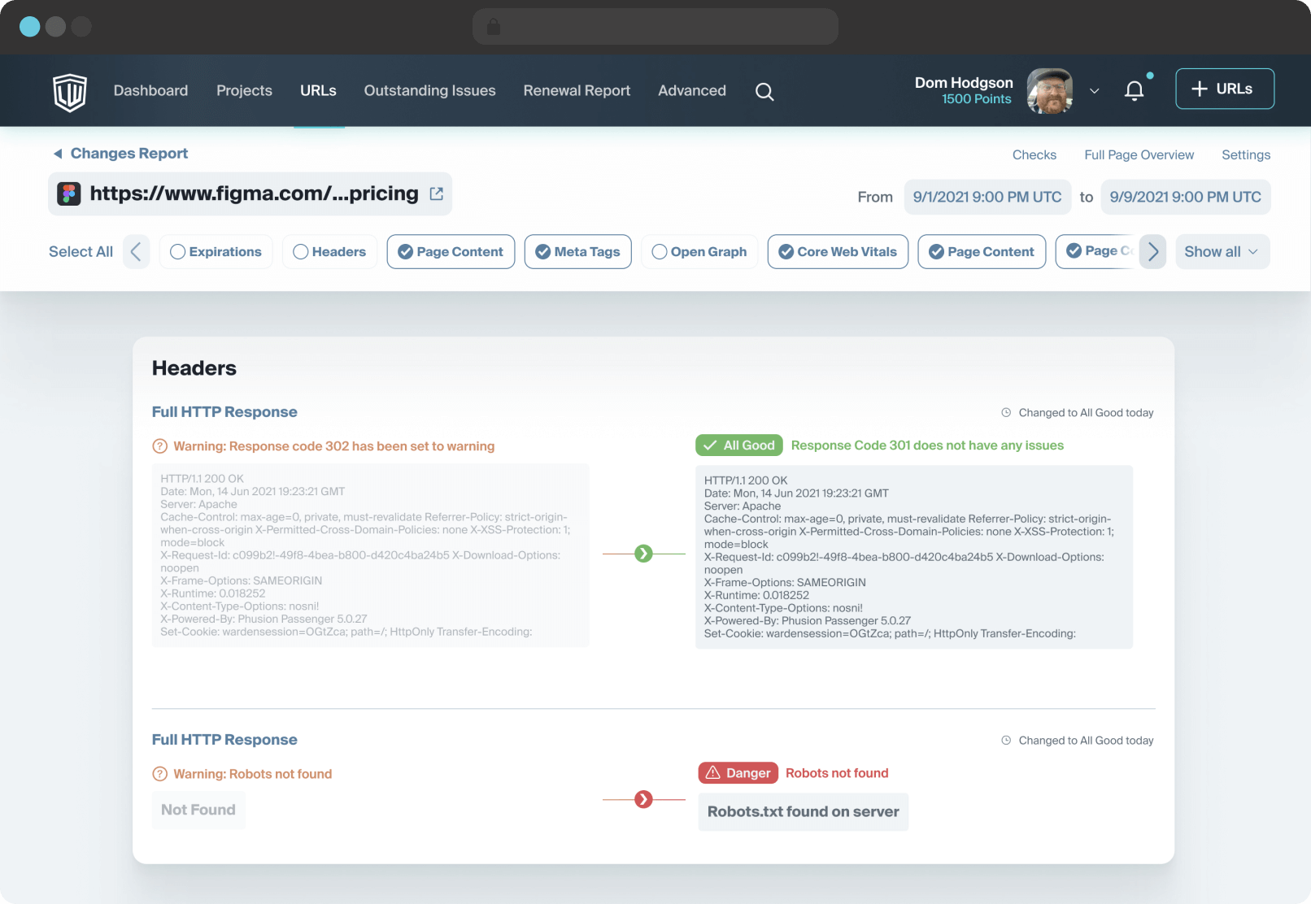Click Warning: Response code 302 text
Image resolution: width=1311 pixels, height=904 pixels.
pyautogui.click(x=333, y=446)
